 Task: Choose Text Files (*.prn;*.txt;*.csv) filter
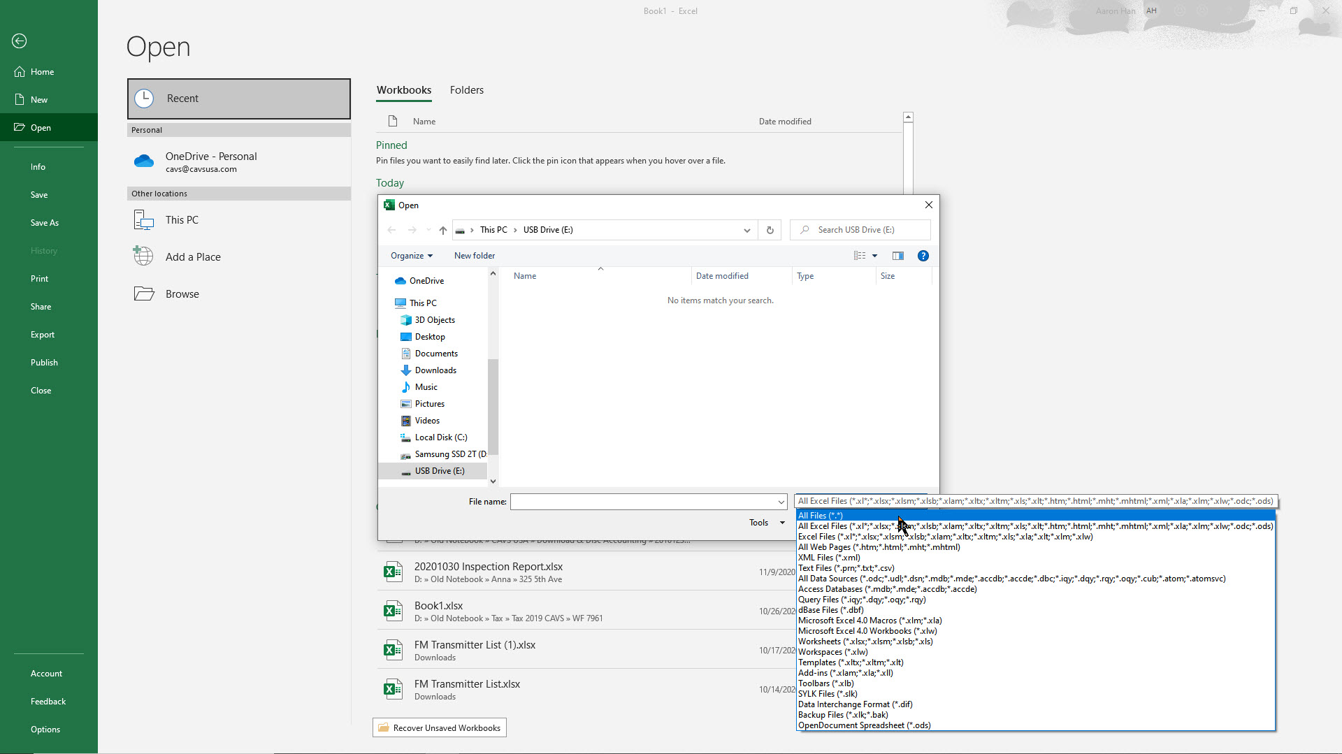[x=846, y=568]
